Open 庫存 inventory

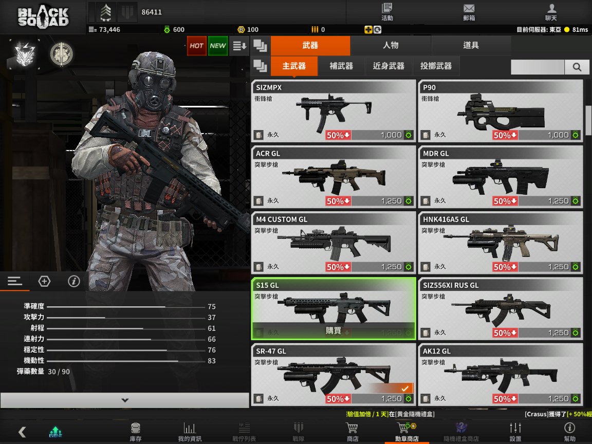136,432
